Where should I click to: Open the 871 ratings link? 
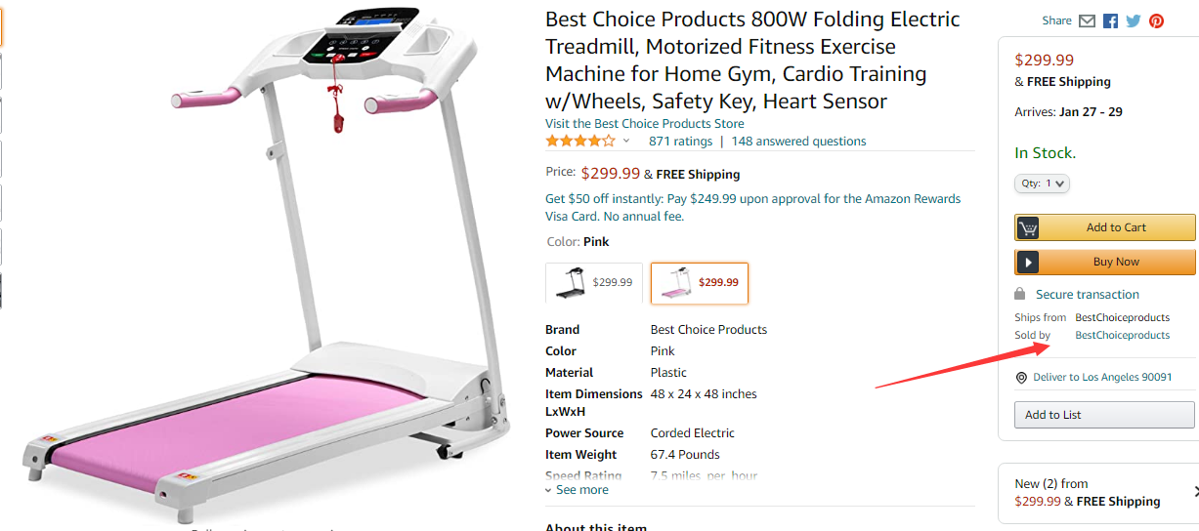681,142
